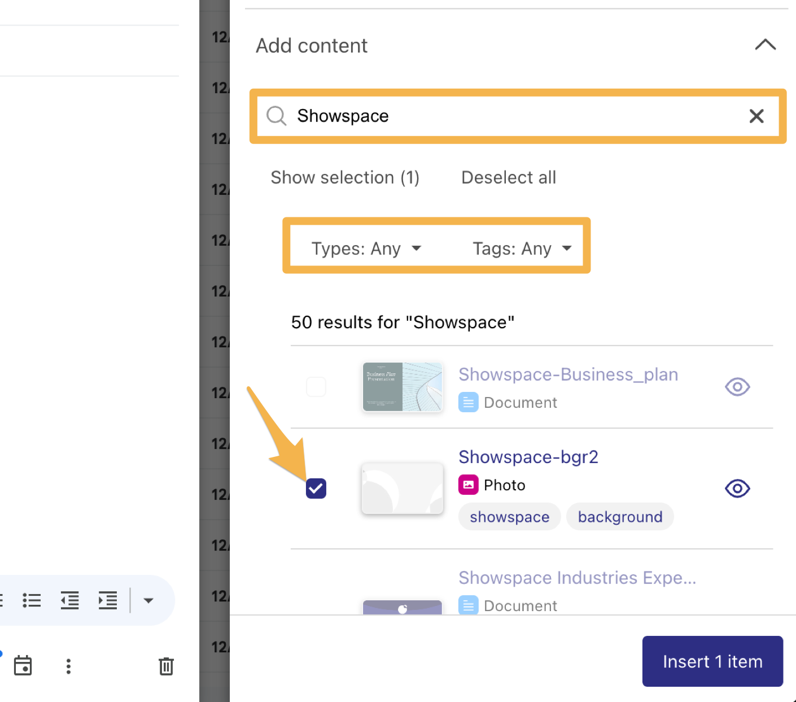796x702 pixels.
Task: Click the increase indent icon
Action: 107,600
